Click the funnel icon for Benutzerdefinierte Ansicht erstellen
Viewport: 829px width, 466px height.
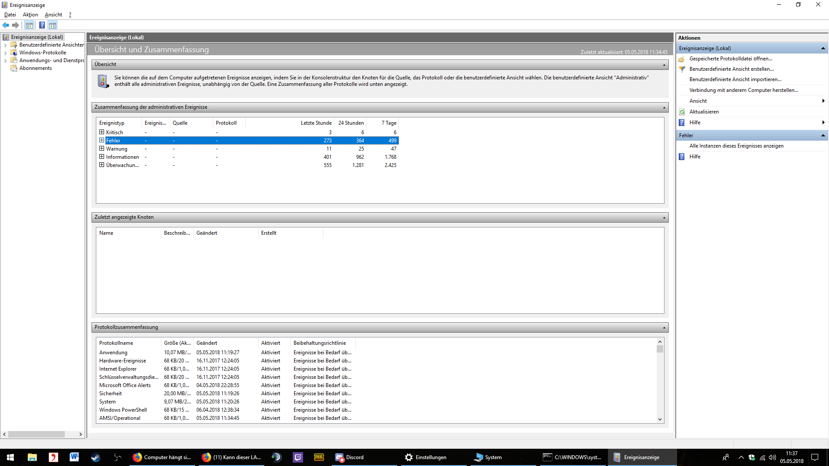682,69
